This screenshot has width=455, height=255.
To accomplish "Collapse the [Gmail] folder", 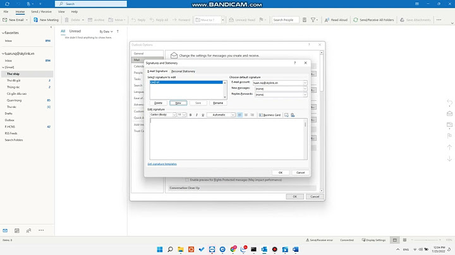I will 4,68.
